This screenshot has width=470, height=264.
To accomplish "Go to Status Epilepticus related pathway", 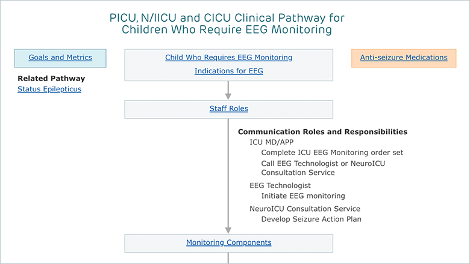I will [49, 89].
